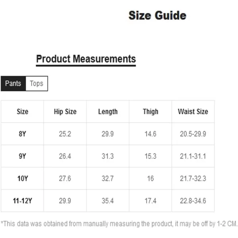The image size is (238, 238).
Task: Select the 10Y size row label
Action: [x=23, y=178]
